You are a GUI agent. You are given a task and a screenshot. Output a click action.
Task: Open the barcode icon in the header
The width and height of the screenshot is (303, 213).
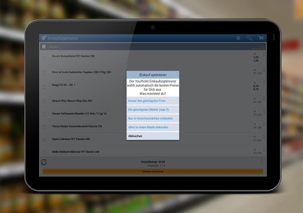(x=238, y=38)
